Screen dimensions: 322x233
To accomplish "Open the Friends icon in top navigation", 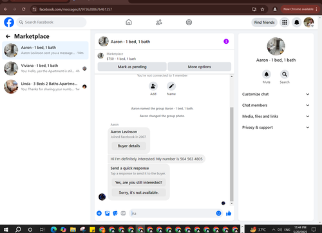I will pos(159,23).
